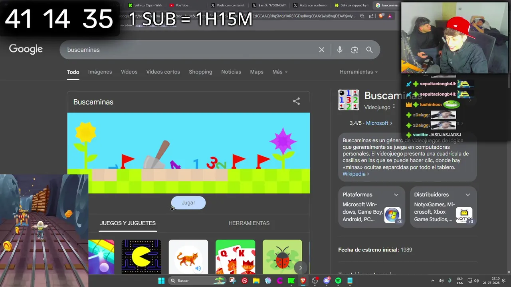
Task: Click the Buscaminas game banner image
Action: (188, 153)
